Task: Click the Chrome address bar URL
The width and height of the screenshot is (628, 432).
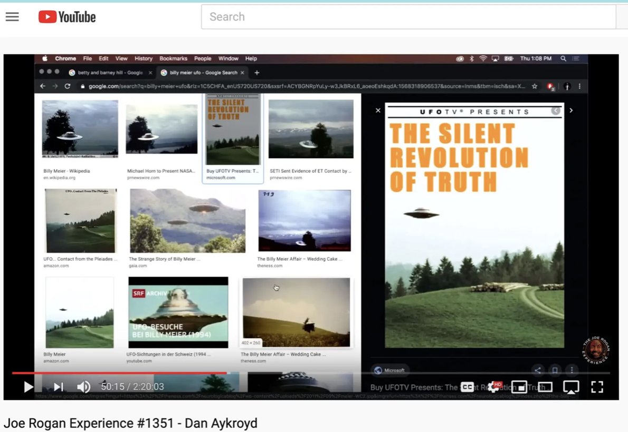Action: [307, 86]
